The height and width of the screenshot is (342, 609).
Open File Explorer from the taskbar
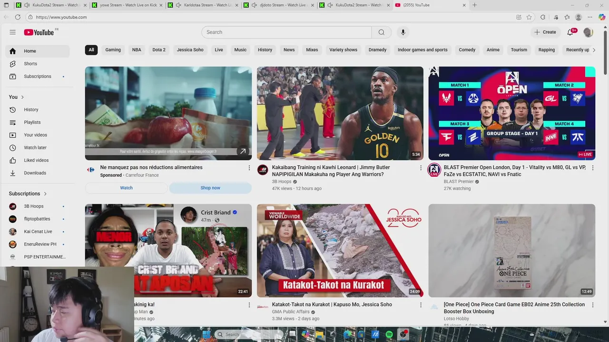tap(320, 334)
